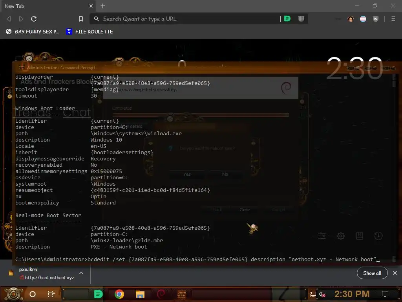
Task: Go forward using the browser forward arrow
Action: click(21, 19)
